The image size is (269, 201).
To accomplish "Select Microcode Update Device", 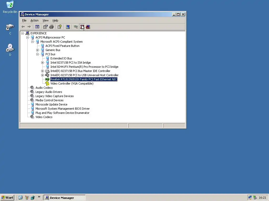I will click(51, 104).
